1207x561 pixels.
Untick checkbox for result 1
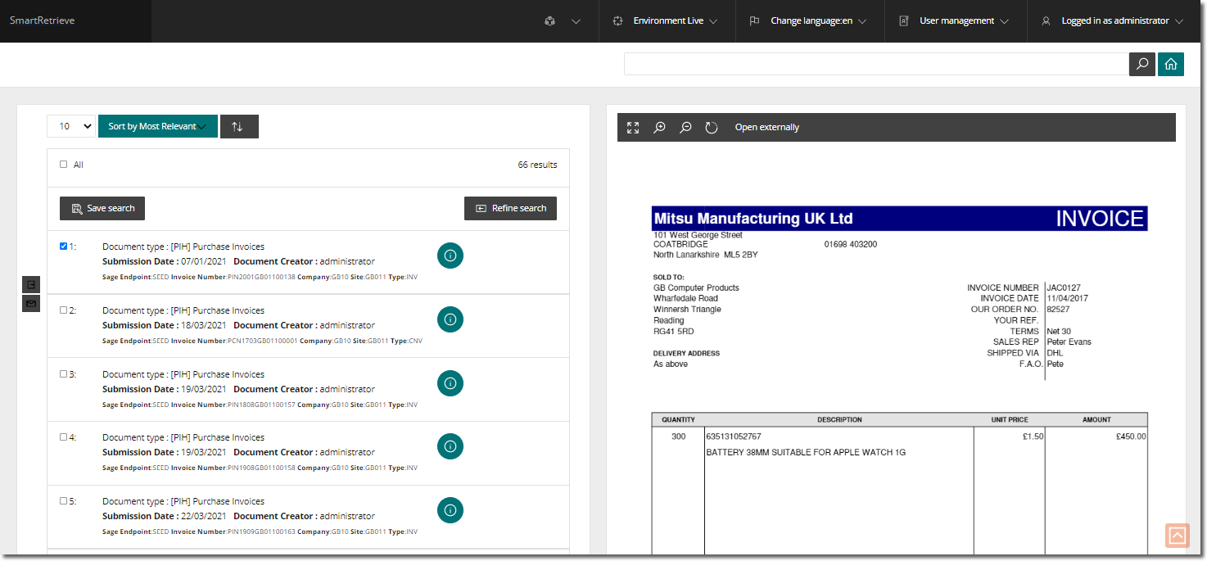(x=64, y=246)
